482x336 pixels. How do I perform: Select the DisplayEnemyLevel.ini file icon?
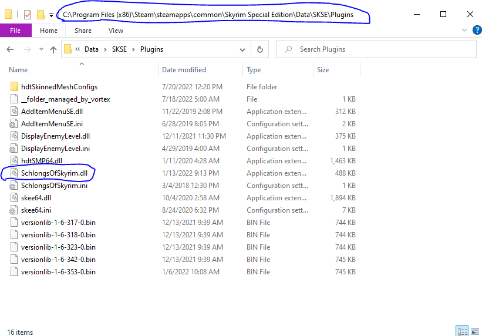14,149
